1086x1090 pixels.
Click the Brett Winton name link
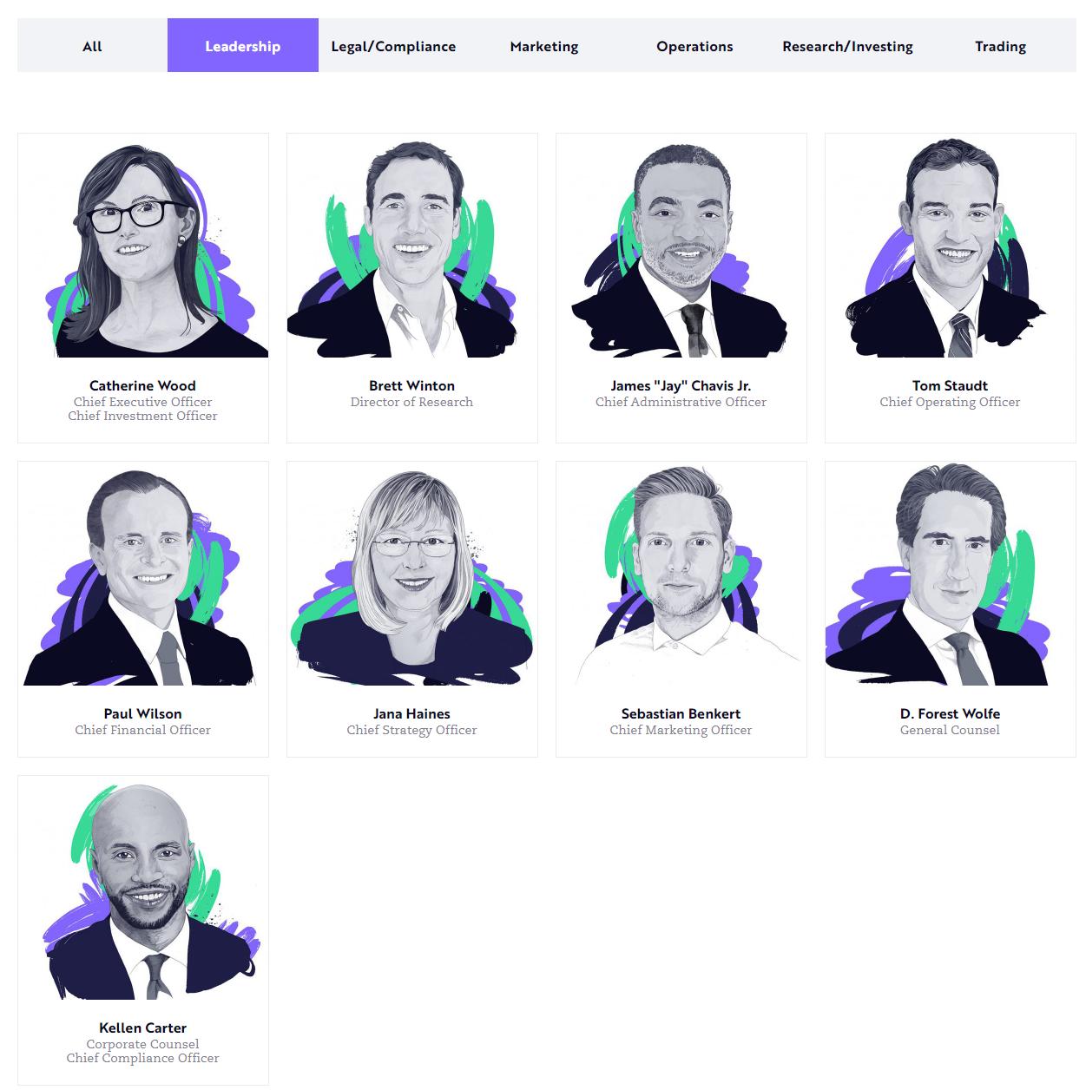[x=412, y=385]
